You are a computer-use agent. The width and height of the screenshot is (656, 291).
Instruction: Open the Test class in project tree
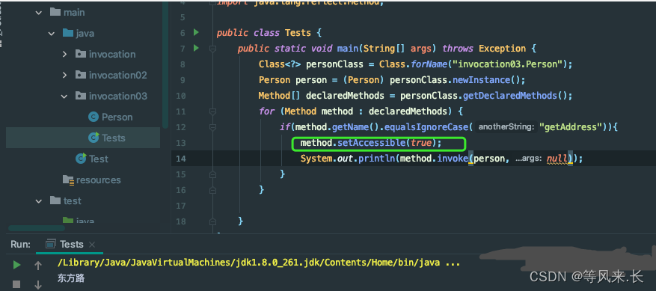pos(98,159)
